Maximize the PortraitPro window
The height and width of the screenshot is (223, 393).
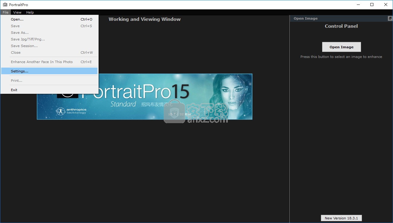372,5
